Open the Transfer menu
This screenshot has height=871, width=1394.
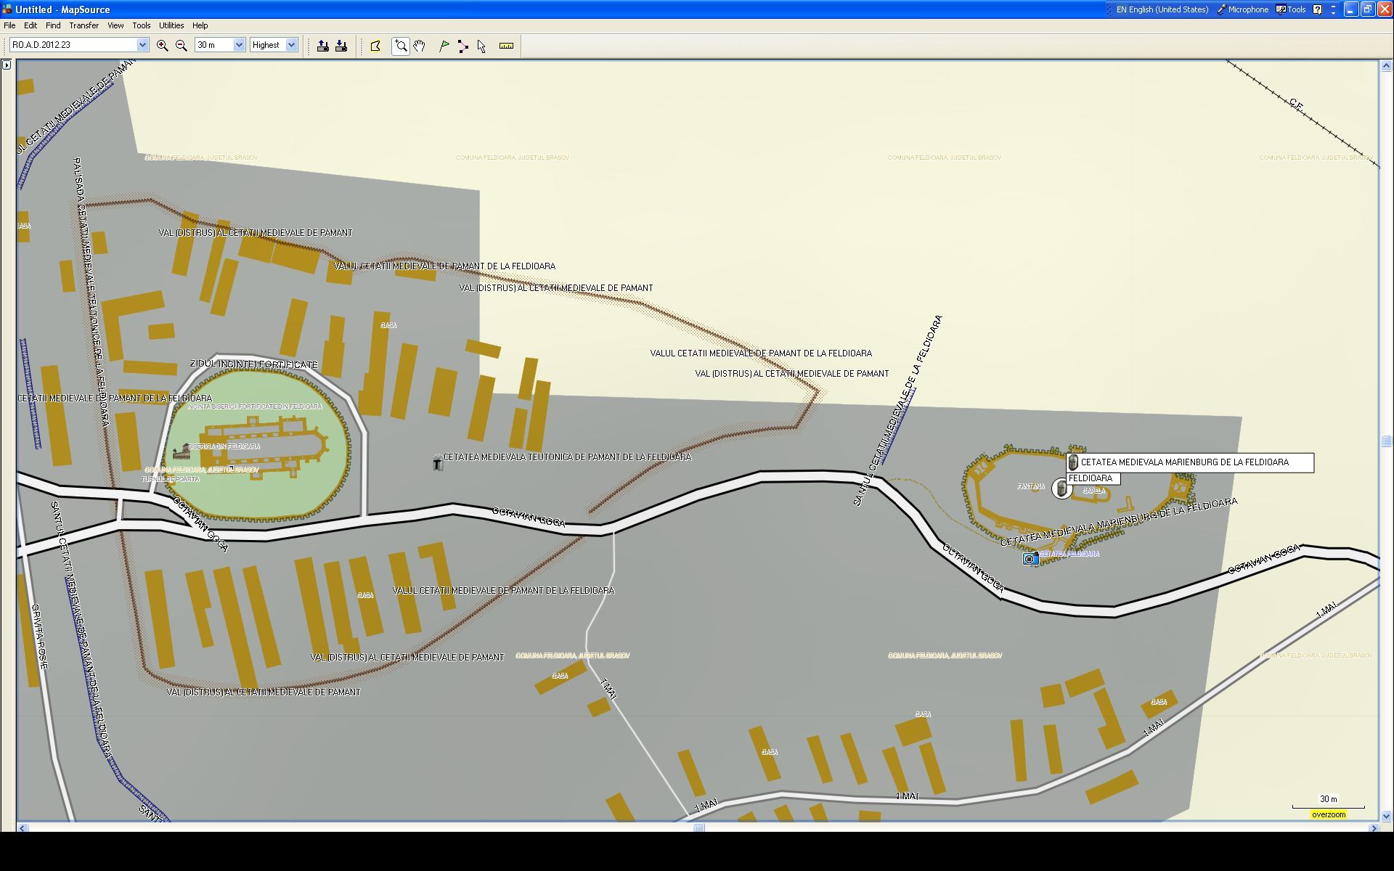pos(83,25)
